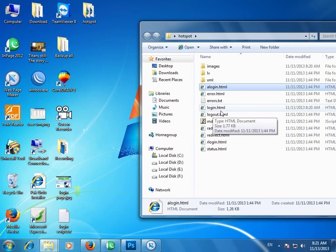Select the InPage 2012 desktop icon
This screenshot has width=336, height=252.
tap(13, 45)
